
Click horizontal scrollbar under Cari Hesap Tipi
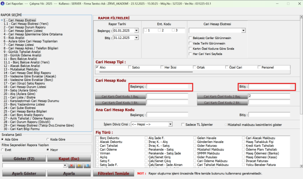(x=146, y=72)
